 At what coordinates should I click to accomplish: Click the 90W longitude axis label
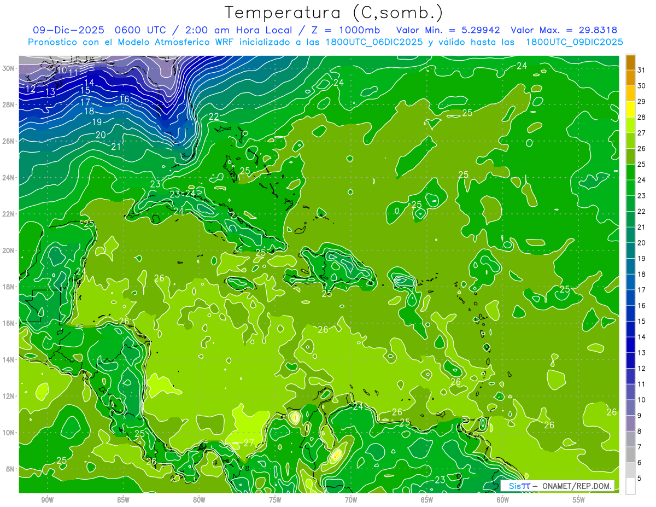47,500
